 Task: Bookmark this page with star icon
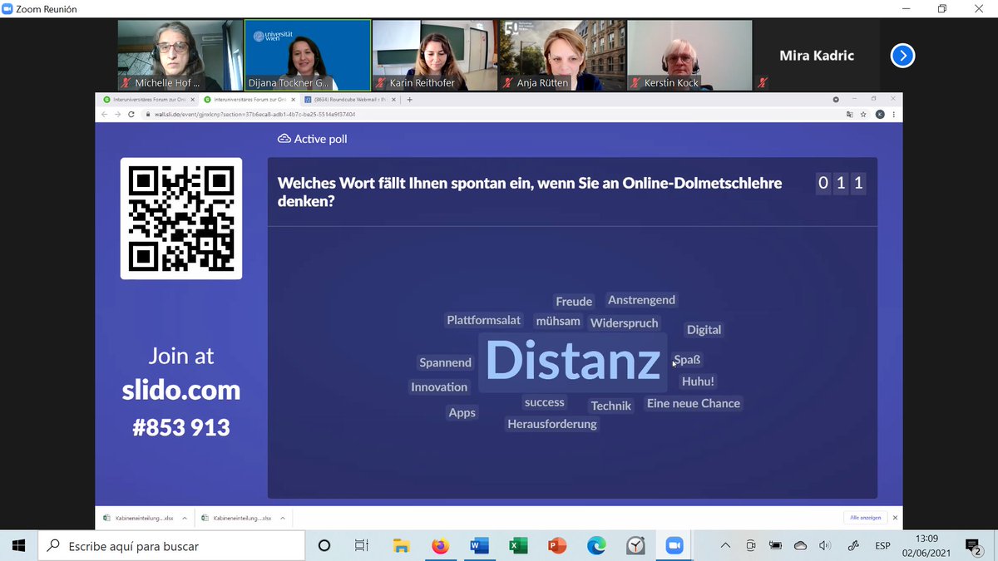(x=862, y=114)
